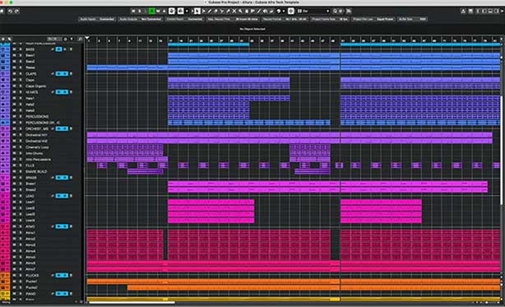505x307 pixels.
Task: Select the Color paint bucket tool
Action: coord(278,11)
